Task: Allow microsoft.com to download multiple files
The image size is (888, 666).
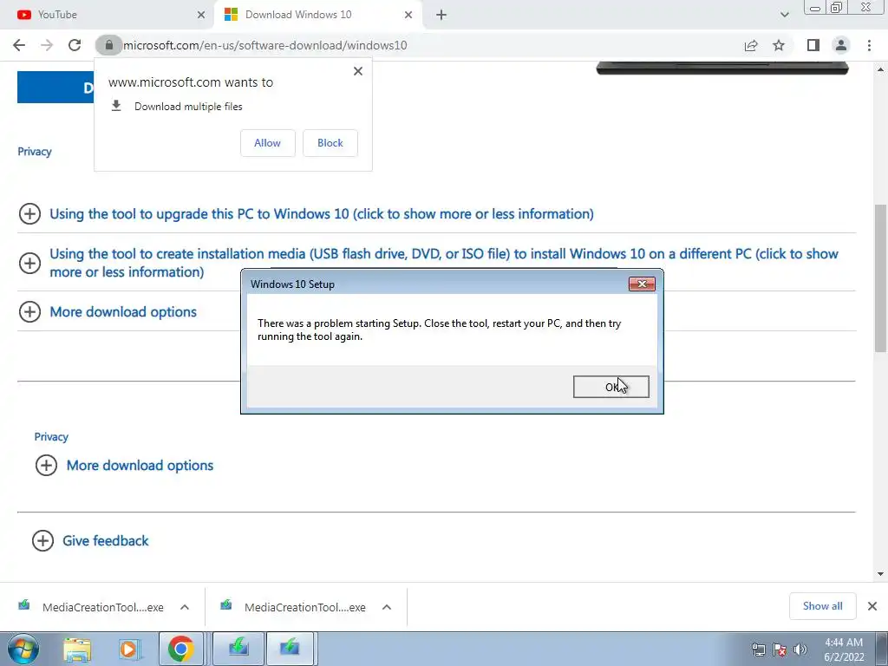Action: [x=267, y=143]
